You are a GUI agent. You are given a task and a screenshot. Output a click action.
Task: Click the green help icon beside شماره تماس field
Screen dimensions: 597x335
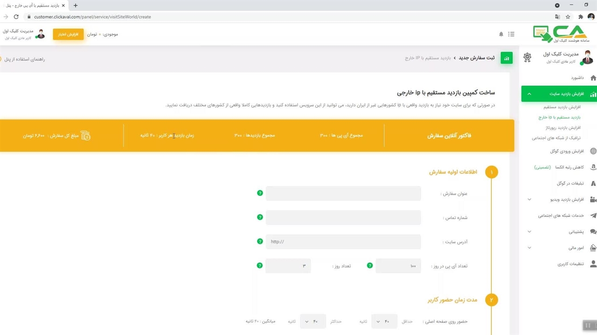[260, 217]
